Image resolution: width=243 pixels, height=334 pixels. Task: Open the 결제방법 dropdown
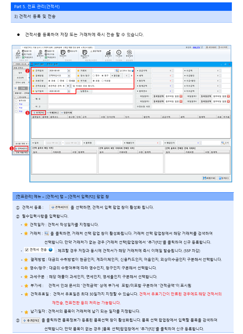[x=69, y=75]
